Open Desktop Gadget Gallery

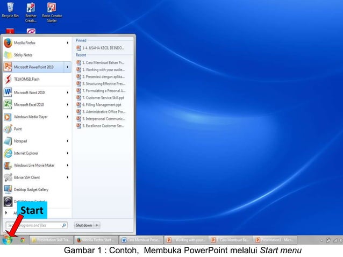(x=32, y=189)
